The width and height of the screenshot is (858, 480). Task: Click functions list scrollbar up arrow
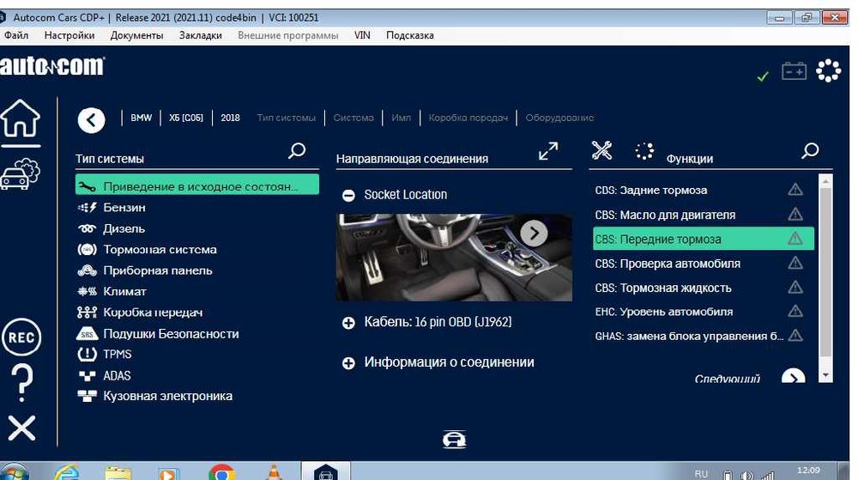(825, 180)
